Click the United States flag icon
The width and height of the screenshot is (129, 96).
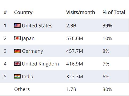(17, 25)
